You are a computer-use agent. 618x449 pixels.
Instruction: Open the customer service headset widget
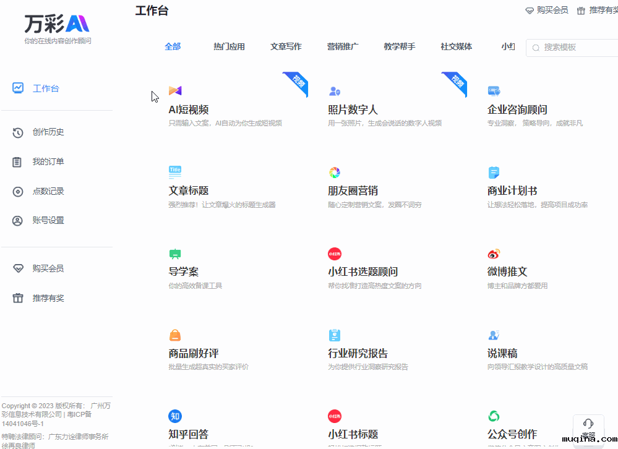click(x=588, y=426)
